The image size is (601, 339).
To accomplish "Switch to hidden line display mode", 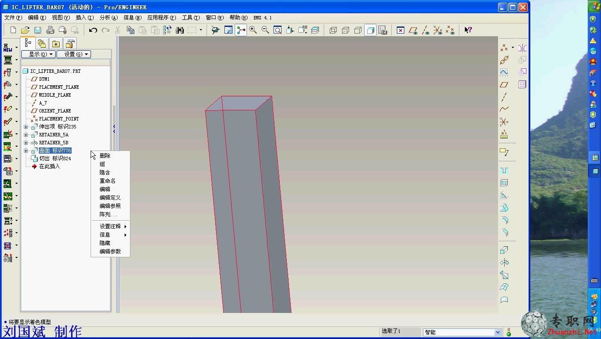I will coord(346,30).
